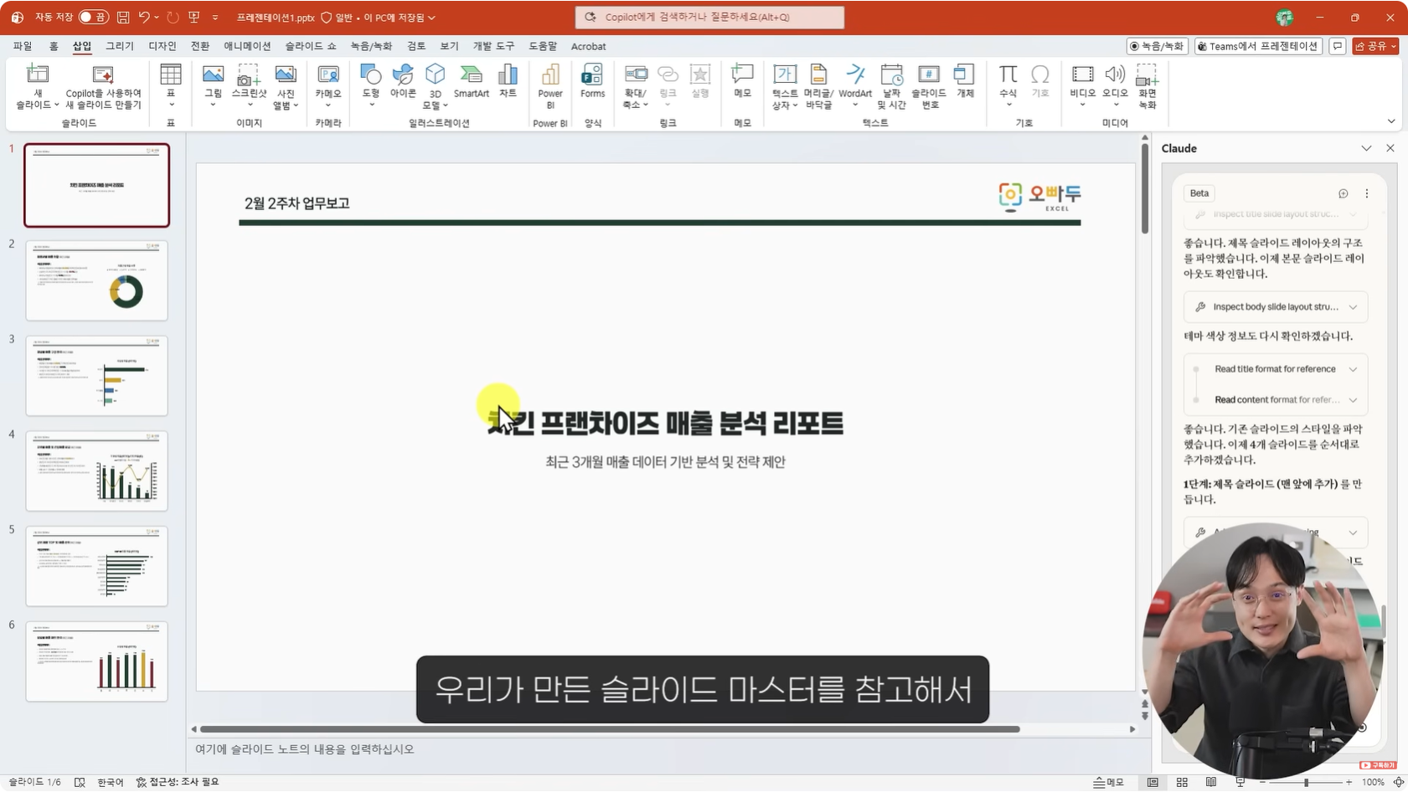Insert text box (텍스트 상자)
The width and height of the screenshot is (1408, 792).
pos(785,85)
